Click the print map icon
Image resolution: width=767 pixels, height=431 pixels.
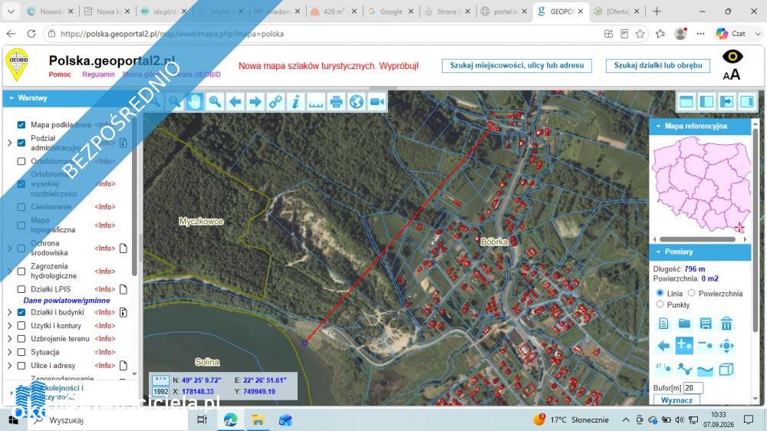click(x=336, y=102)
